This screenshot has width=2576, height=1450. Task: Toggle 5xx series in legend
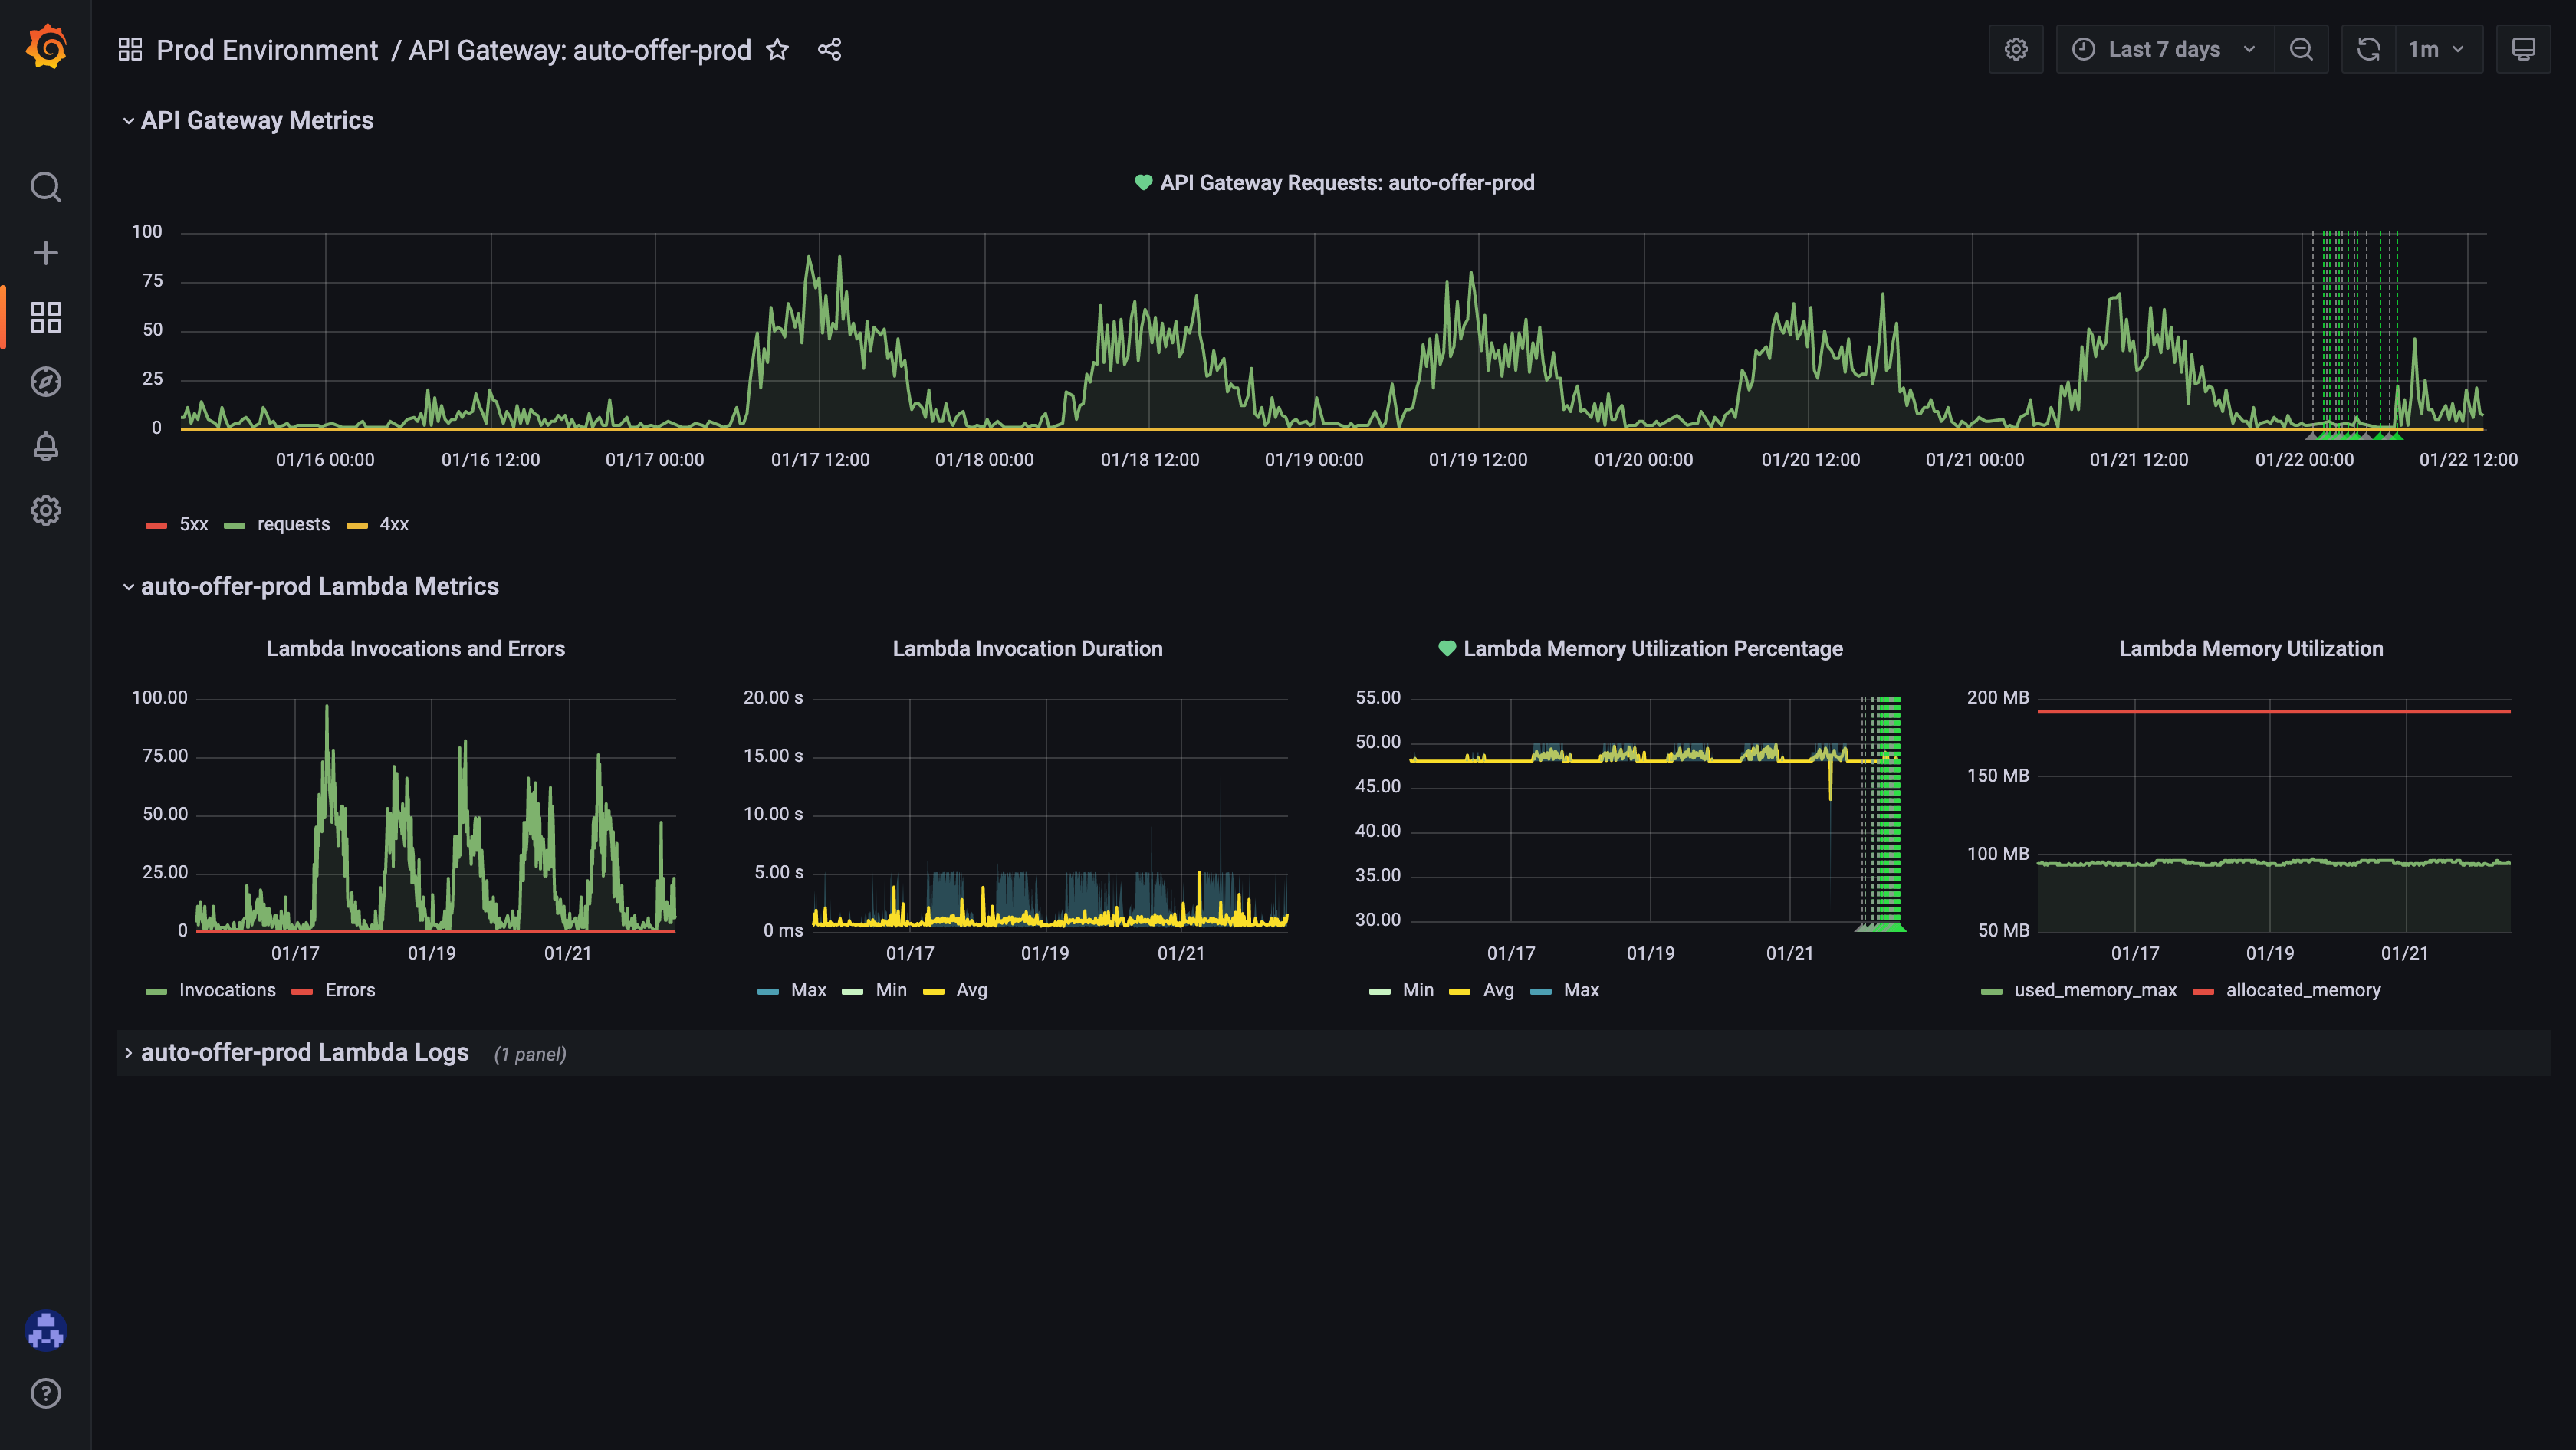193,525
